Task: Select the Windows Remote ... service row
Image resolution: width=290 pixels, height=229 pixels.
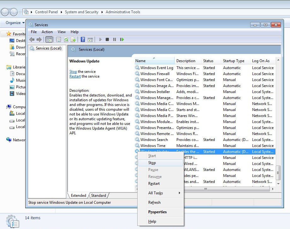Action: tap(205, 133)
